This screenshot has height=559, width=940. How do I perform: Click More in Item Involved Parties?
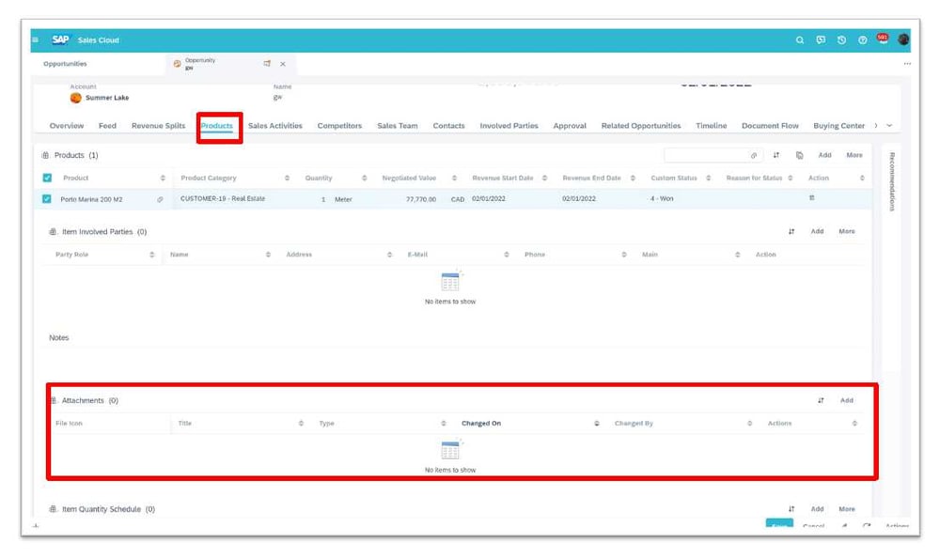(x=847, y=231)
